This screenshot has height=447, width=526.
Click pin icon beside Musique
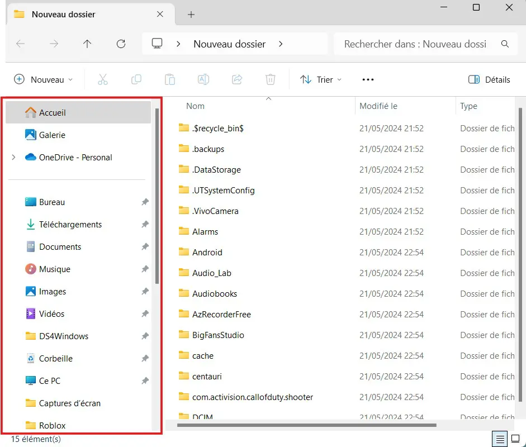pos(145,269)
